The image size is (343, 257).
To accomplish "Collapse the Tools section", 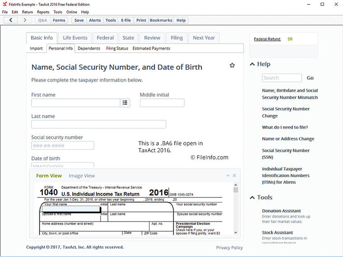I will (252, 197).
